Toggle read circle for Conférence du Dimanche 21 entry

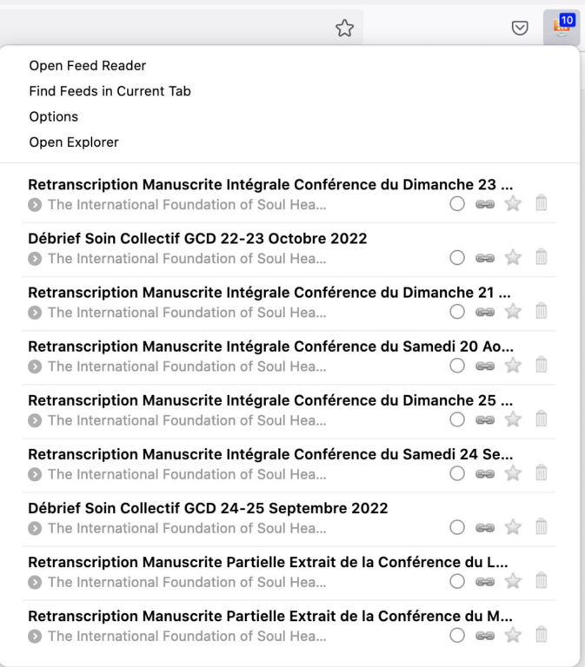(x=457, y=312)
